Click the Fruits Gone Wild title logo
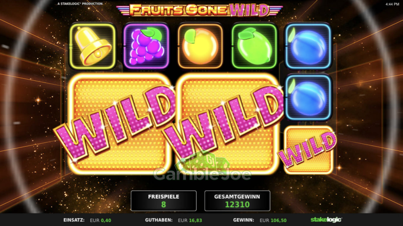The height and width of the screenshot is (226, 403). point(199,10)
